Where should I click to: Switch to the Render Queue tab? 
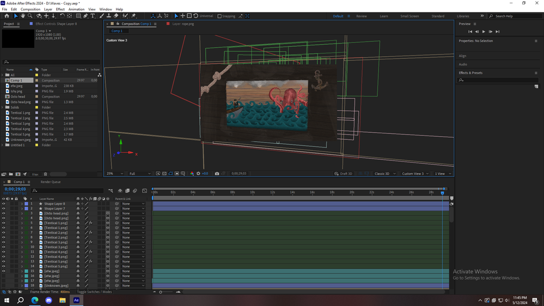(51, 182)
